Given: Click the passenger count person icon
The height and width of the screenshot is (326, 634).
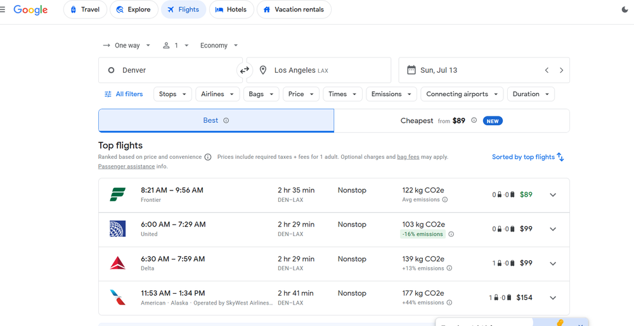Looking at the screenshot, I should 166,46.
